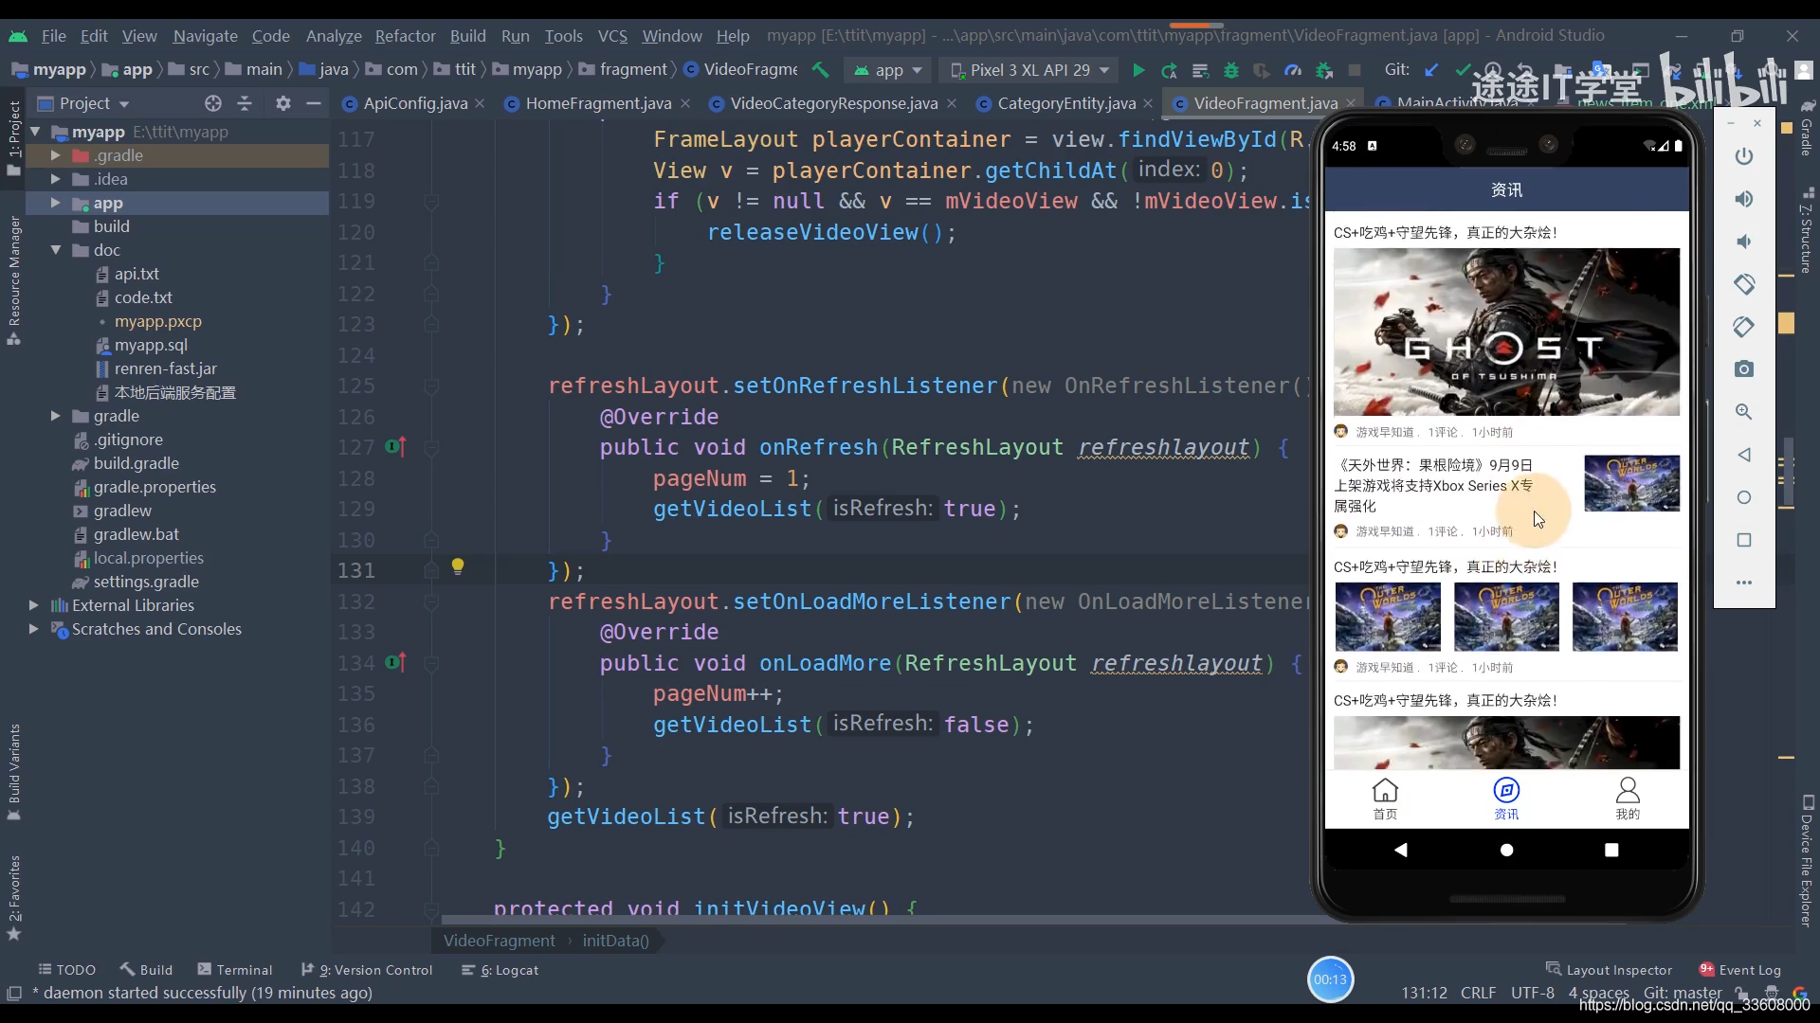Screen dimensions: 1820x1023
Task: Tap the 我的 tab in the phone app
Action: click(x=1628, y=799)
